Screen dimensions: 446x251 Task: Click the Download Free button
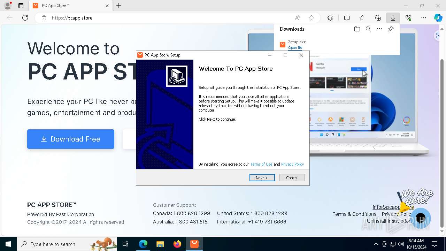[x=71, y=139]
